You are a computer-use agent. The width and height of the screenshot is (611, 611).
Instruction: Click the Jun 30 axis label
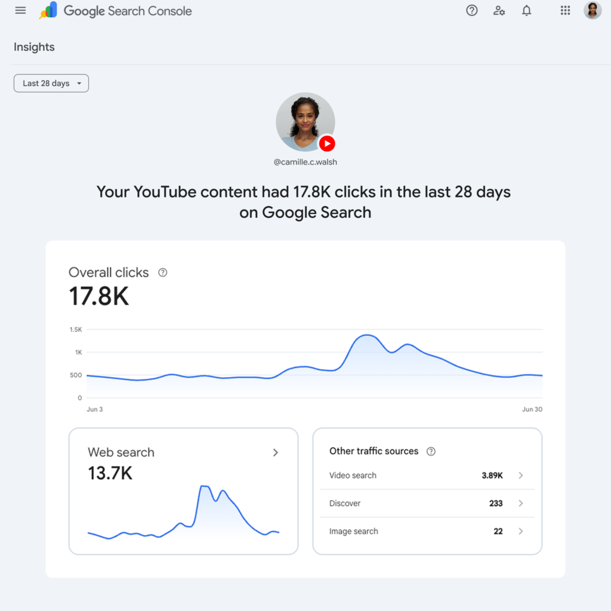click(x=532, y=409)
